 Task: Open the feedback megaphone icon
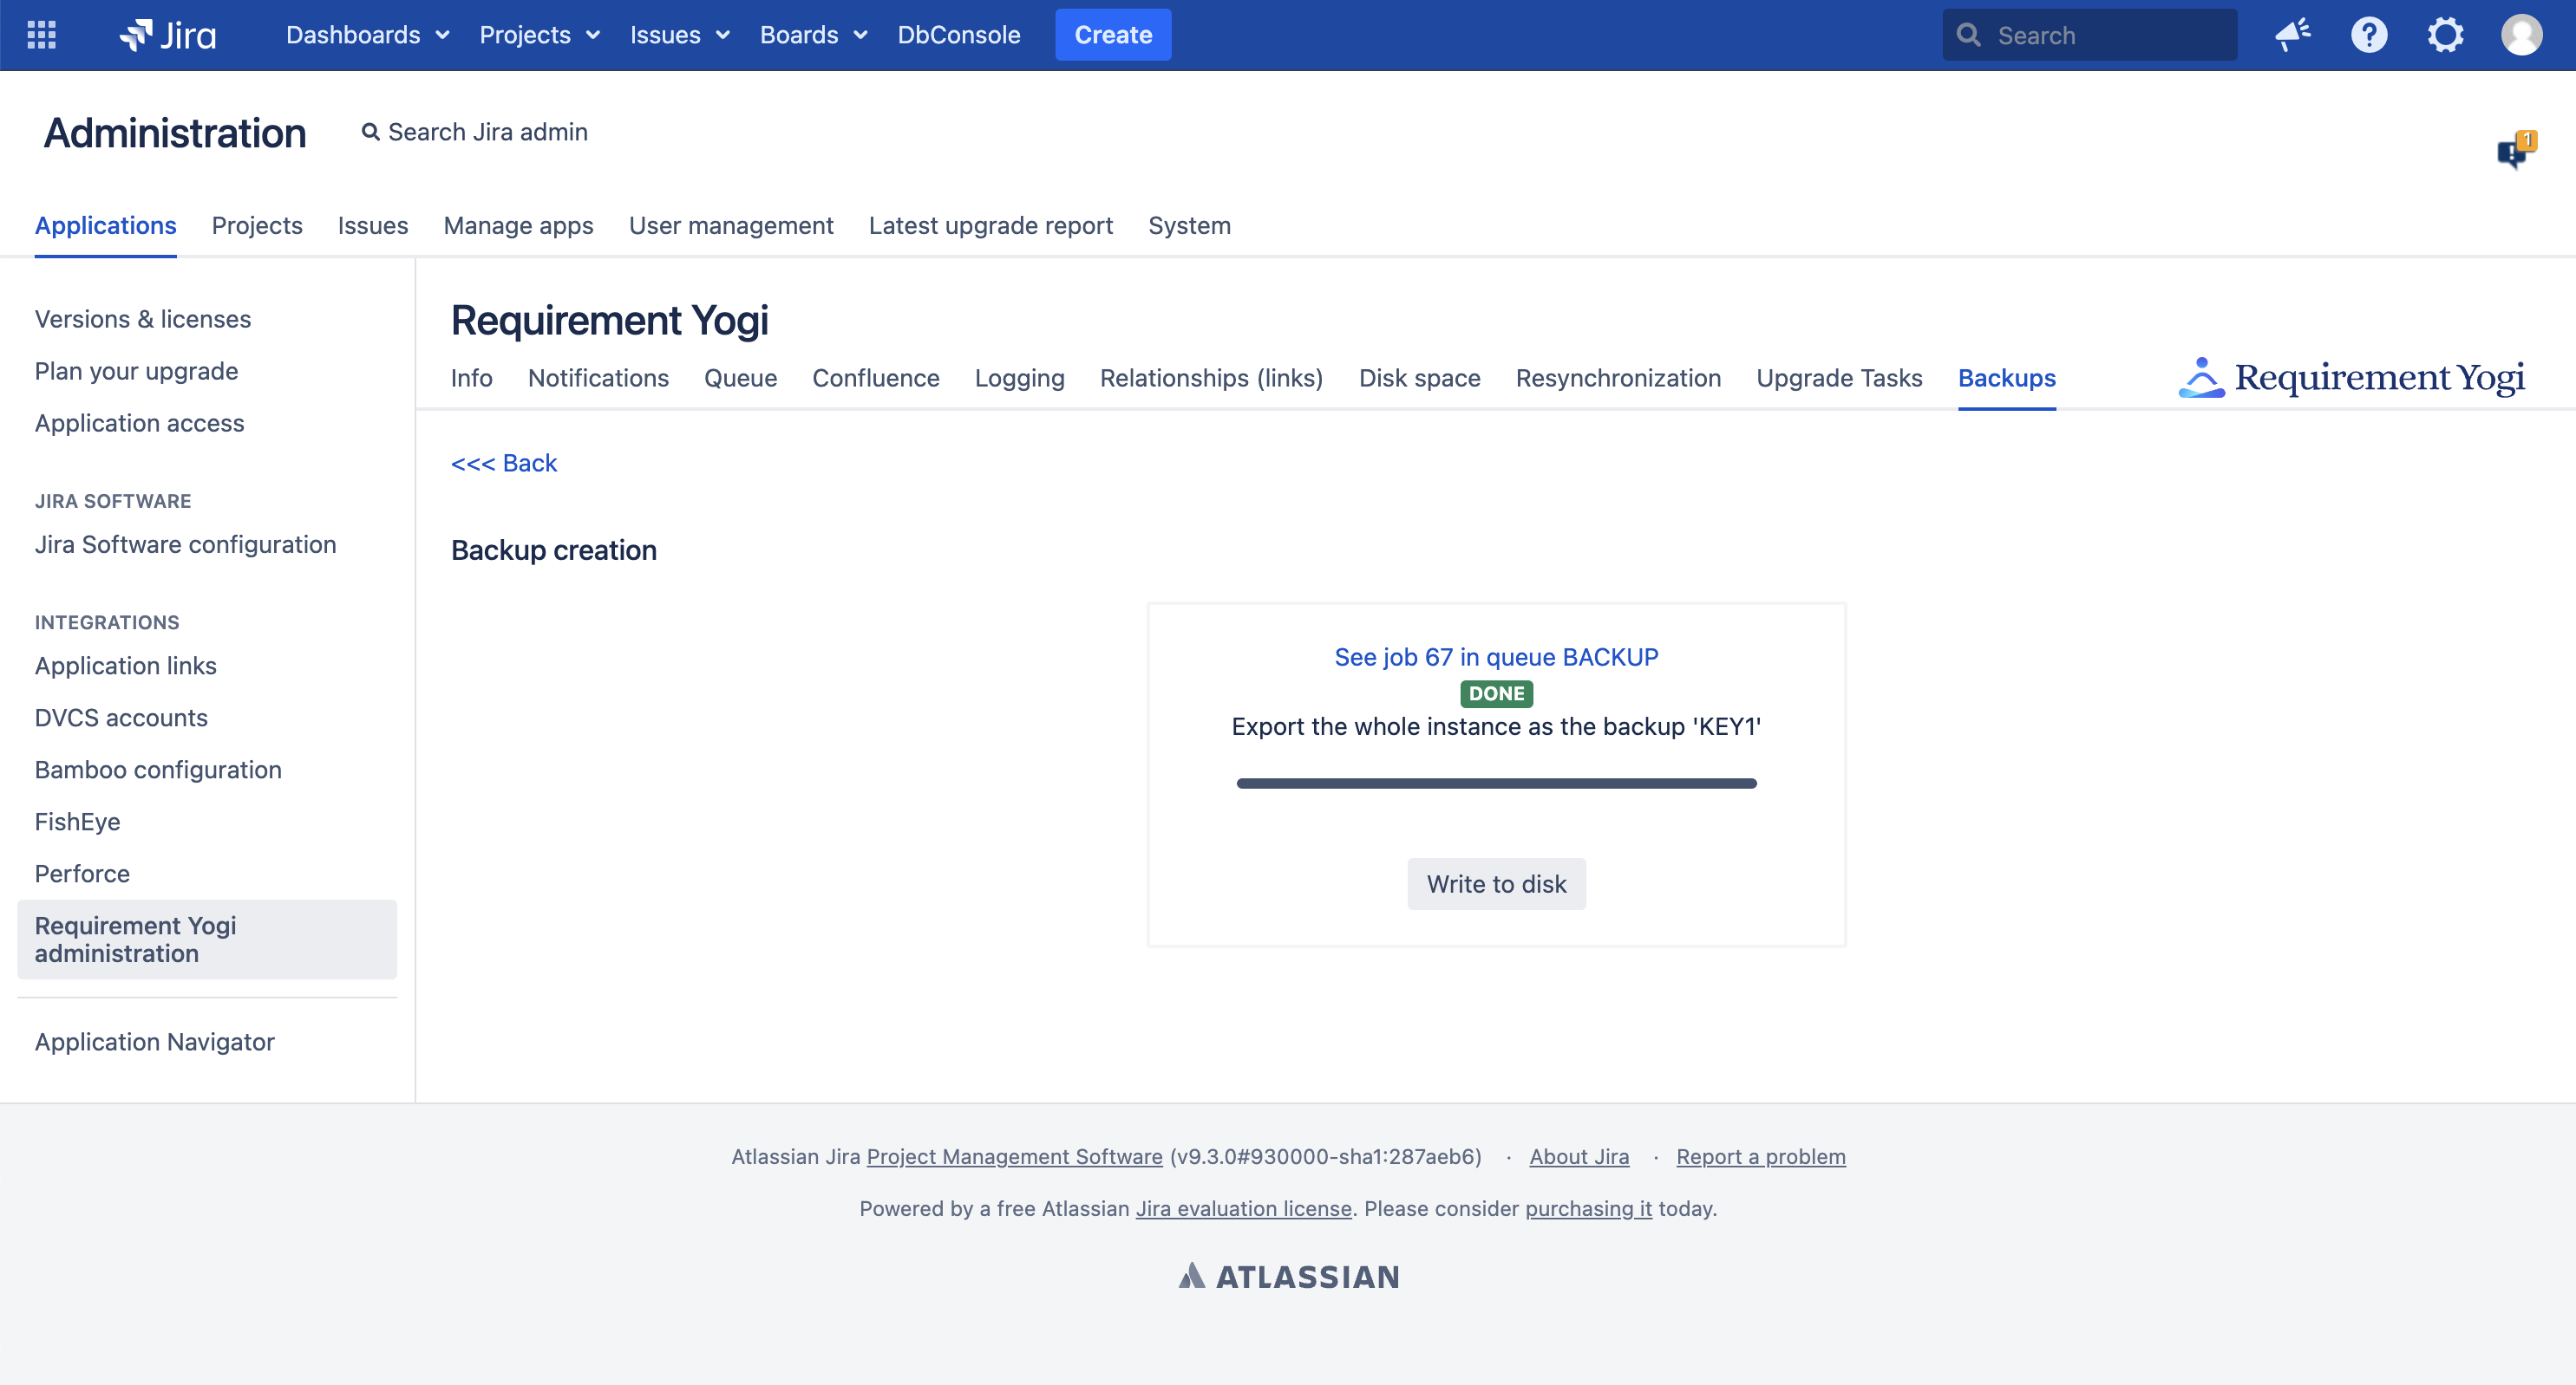click(x=2292, y=35)
